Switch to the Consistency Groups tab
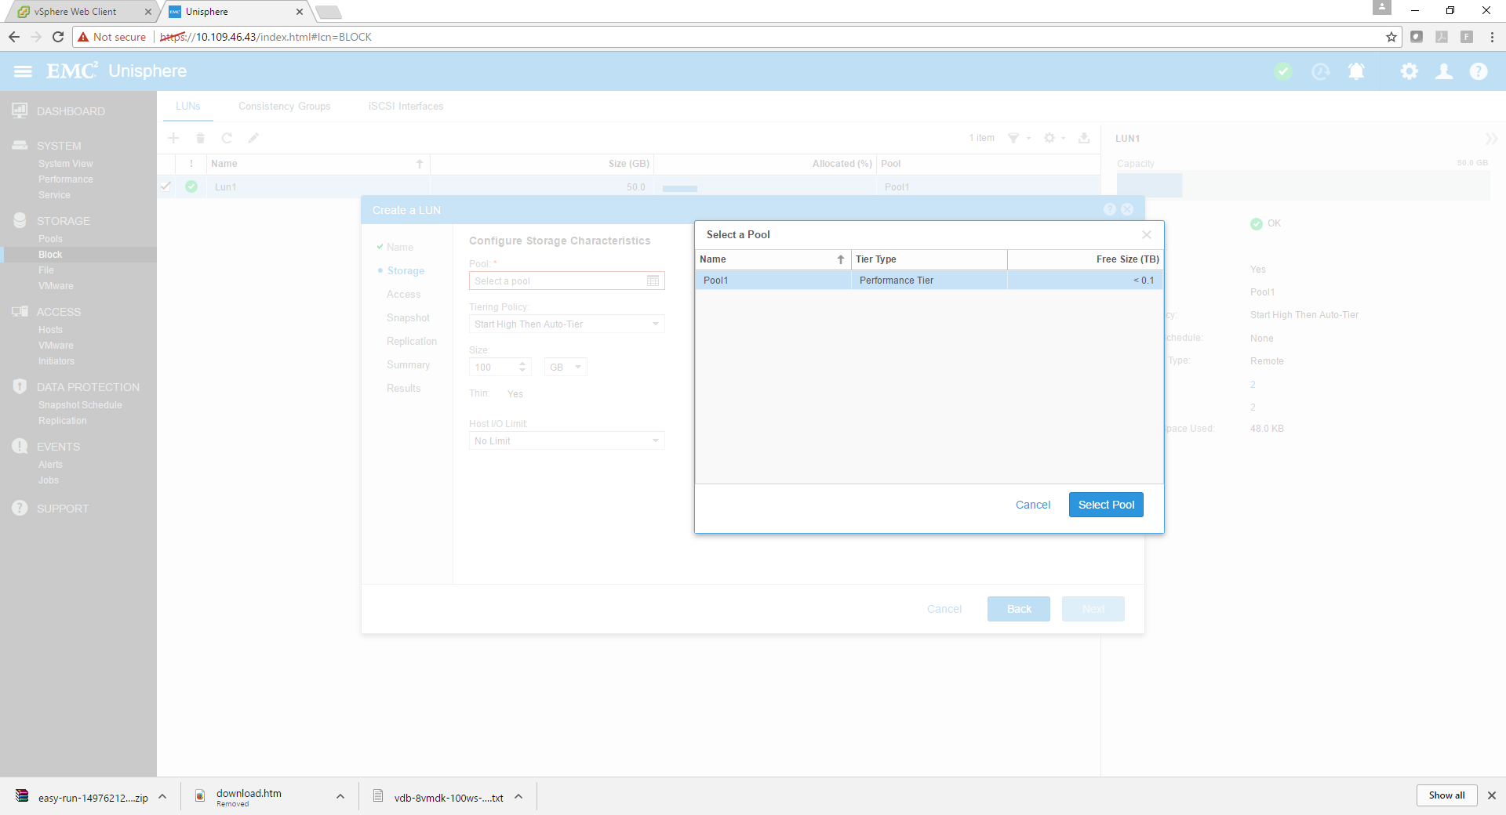 (284, 106)
